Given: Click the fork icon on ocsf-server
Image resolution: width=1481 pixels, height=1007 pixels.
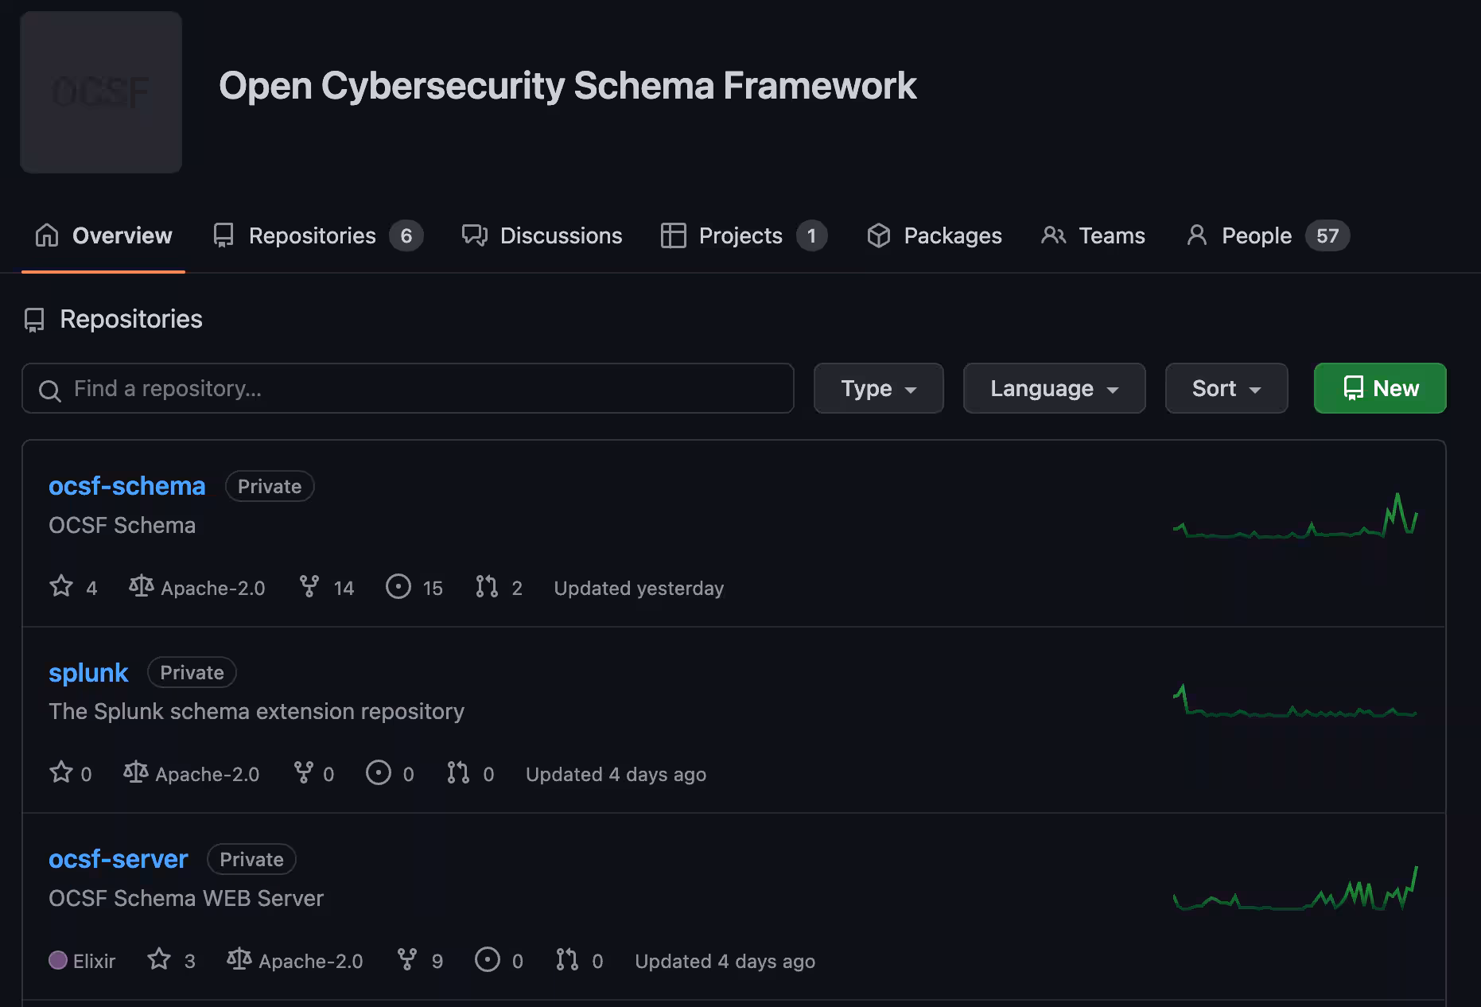Looking at the screenshot, I should pyautogui.click(x=407, y=960).
